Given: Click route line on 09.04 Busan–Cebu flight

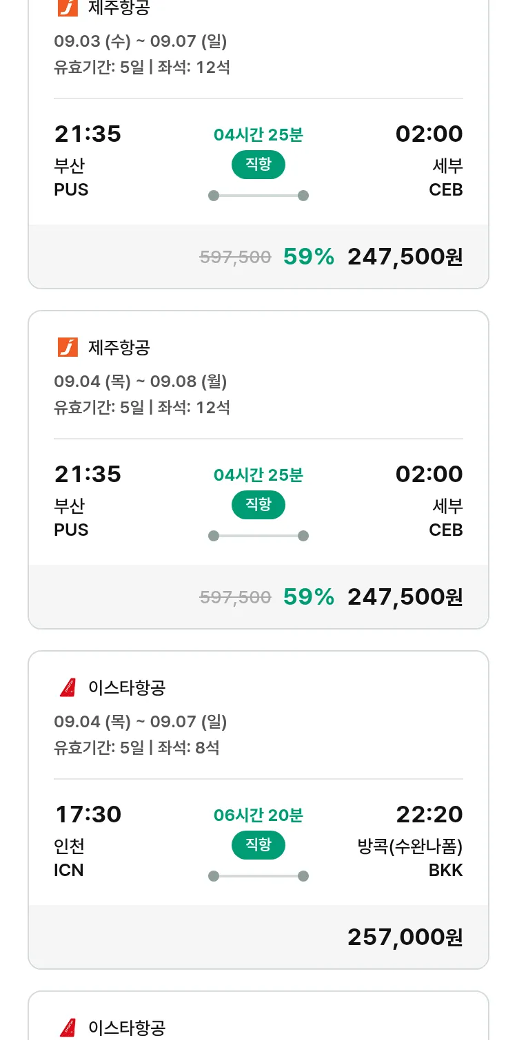Looking at the screenshot, I should [x=258, y=536].
